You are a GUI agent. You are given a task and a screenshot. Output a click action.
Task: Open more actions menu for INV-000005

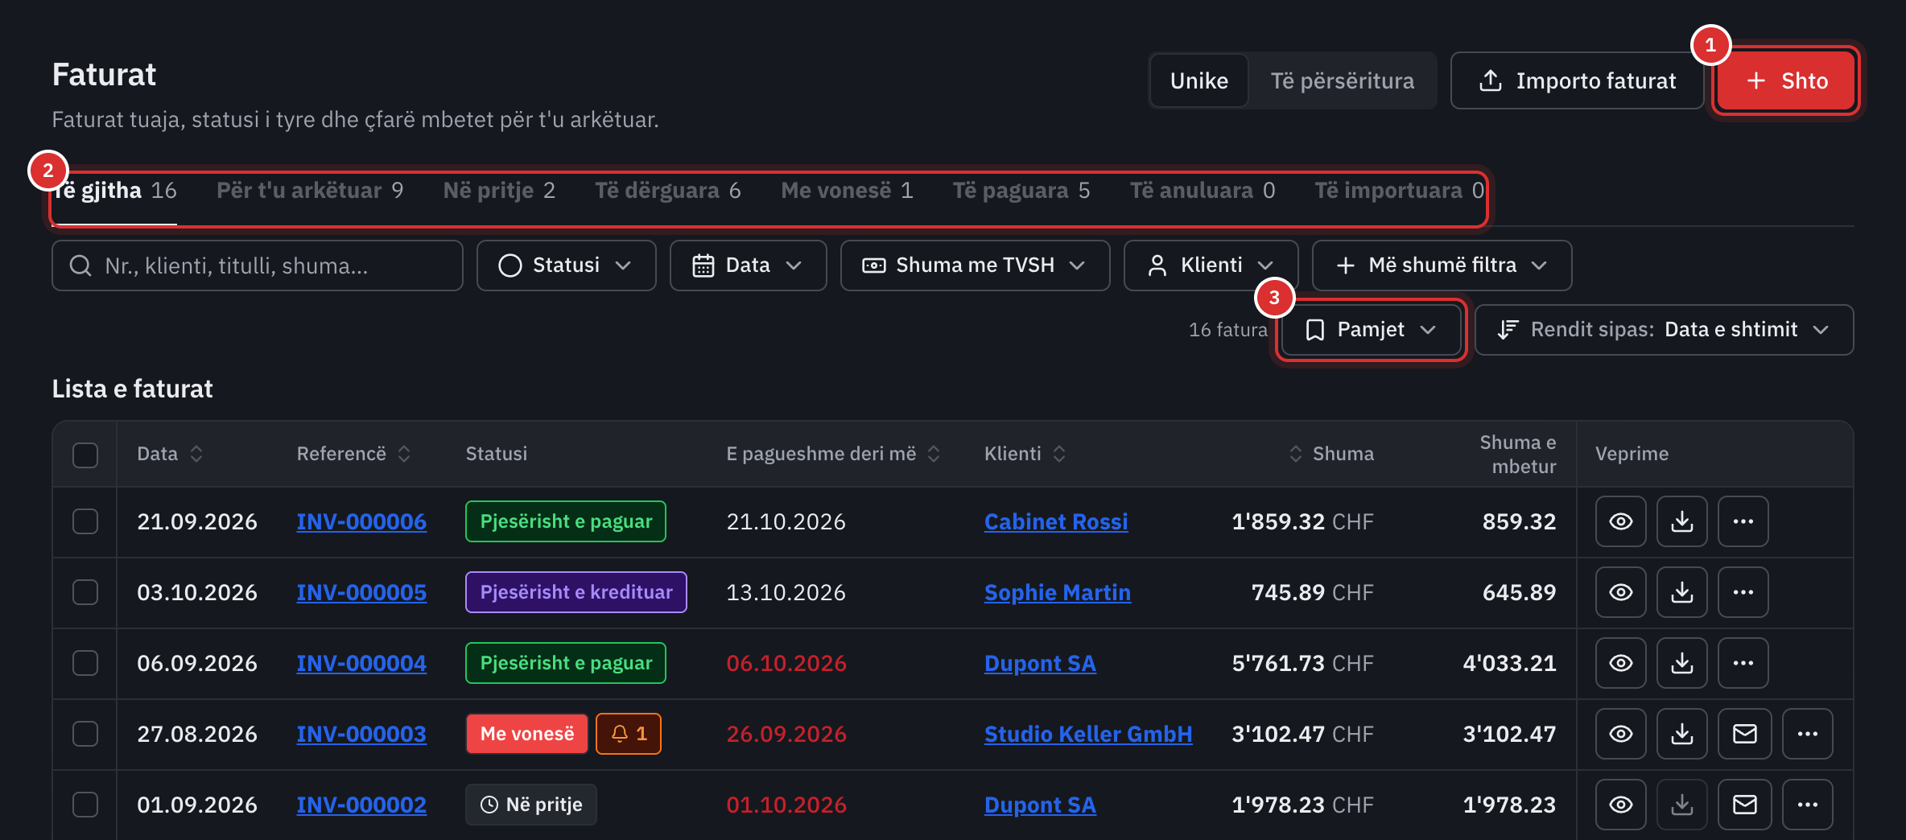[1743, 592]
